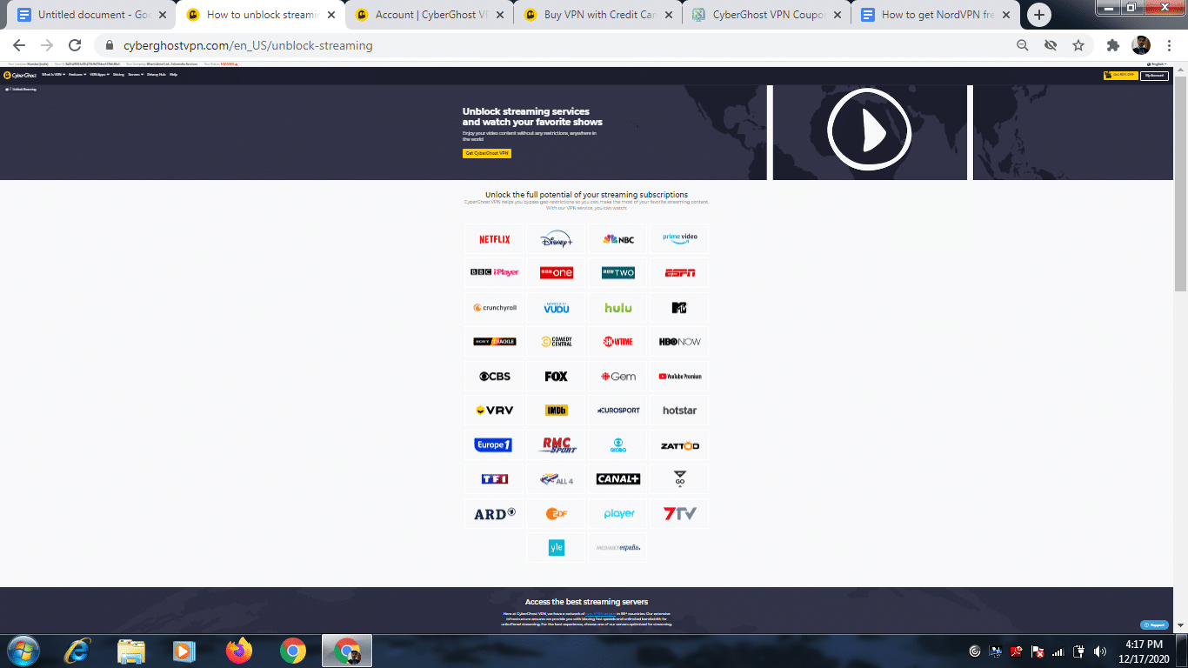Click the address bar URL field

[x=557, y=45]
